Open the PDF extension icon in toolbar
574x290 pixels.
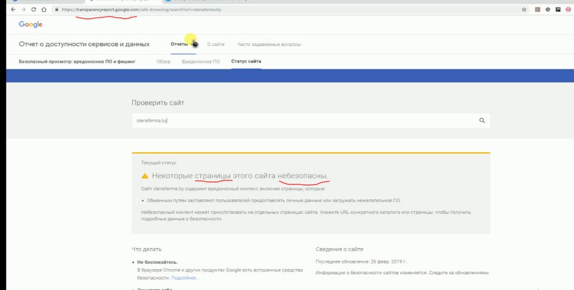point(537,10)
